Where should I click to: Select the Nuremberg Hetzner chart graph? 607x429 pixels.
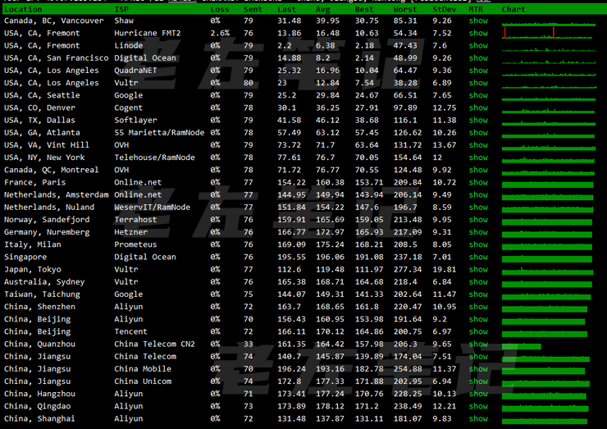coord(547,232)
